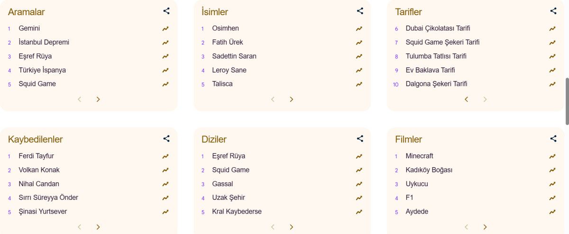Click share icon on İsimler card

360,11
